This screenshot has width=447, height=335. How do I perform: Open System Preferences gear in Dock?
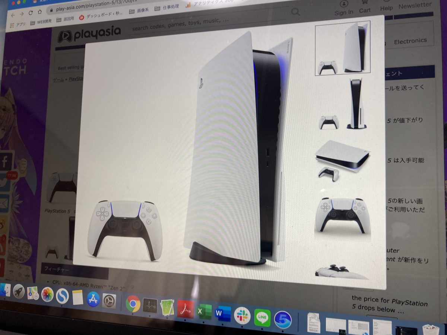[x=109, y=301]
